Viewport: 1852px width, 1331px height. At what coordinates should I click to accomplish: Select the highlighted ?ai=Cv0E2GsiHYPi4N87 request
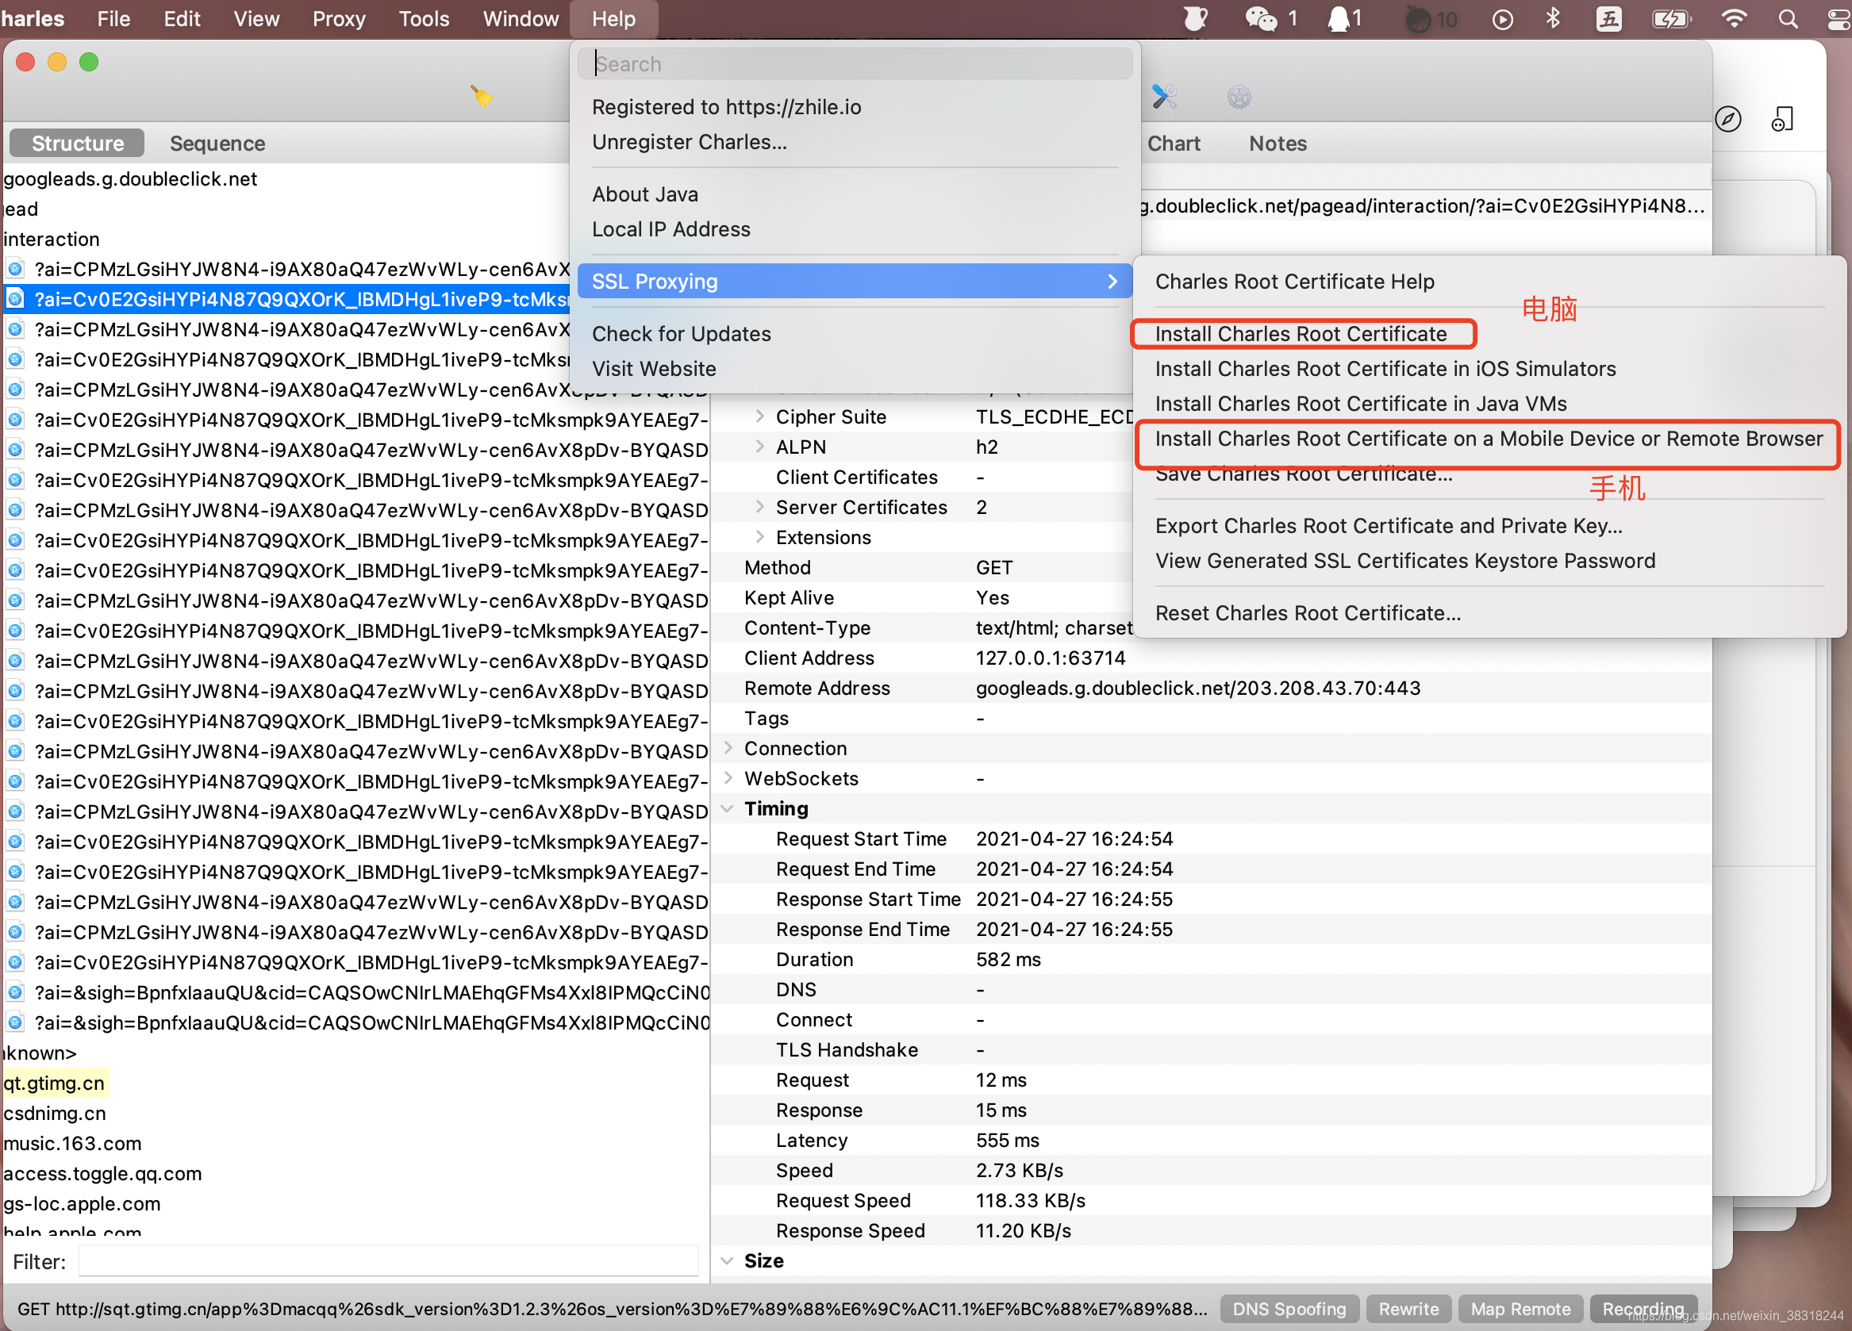286,300
